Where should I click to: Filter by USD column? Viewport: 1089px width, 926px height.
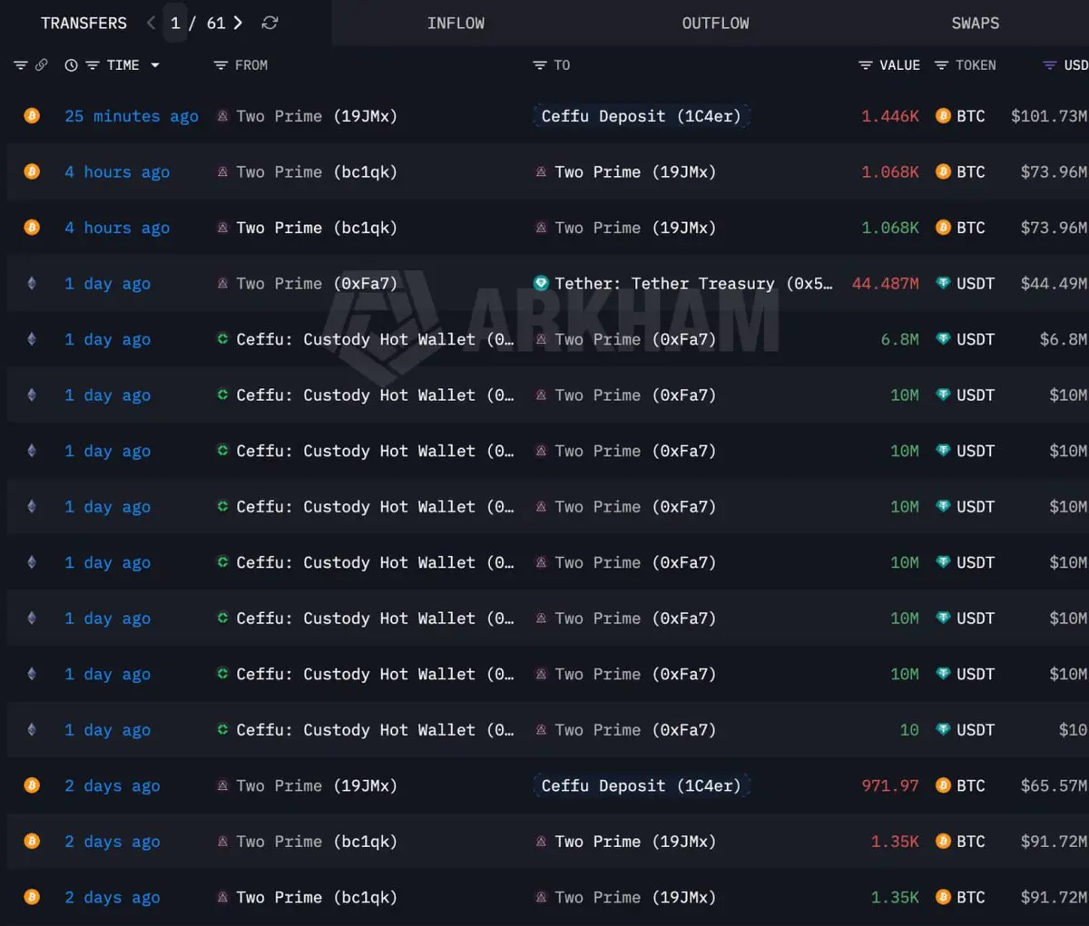pos(1049,65)
